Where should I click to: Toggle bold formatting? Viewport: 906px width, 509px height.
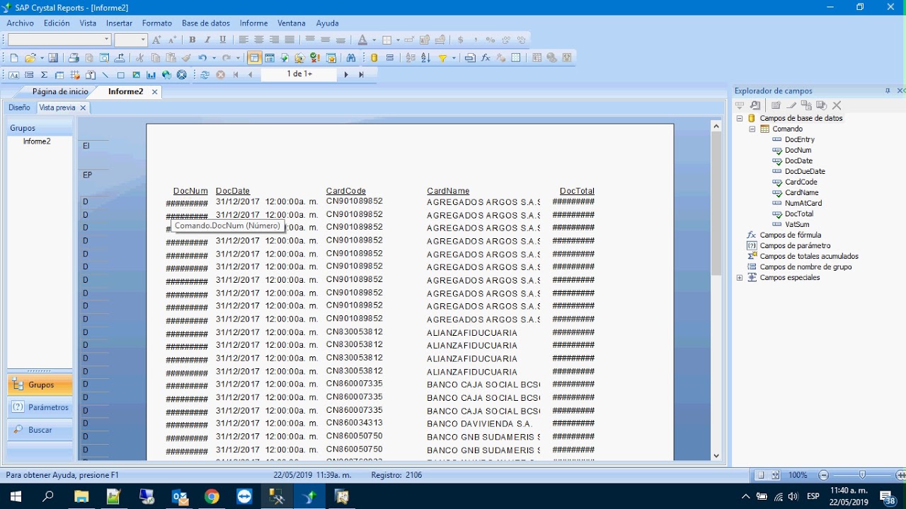click(x=192, y=40)
